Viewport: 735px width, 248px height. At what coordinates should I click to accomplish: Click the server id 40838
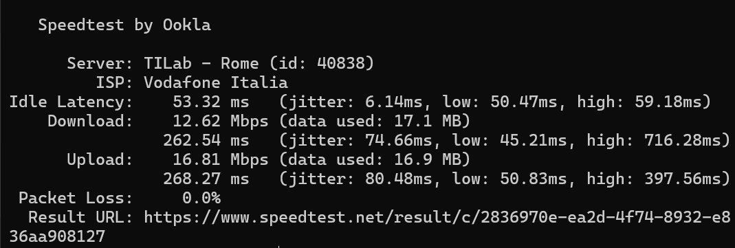pyautogui.click(x=341, y=63)
